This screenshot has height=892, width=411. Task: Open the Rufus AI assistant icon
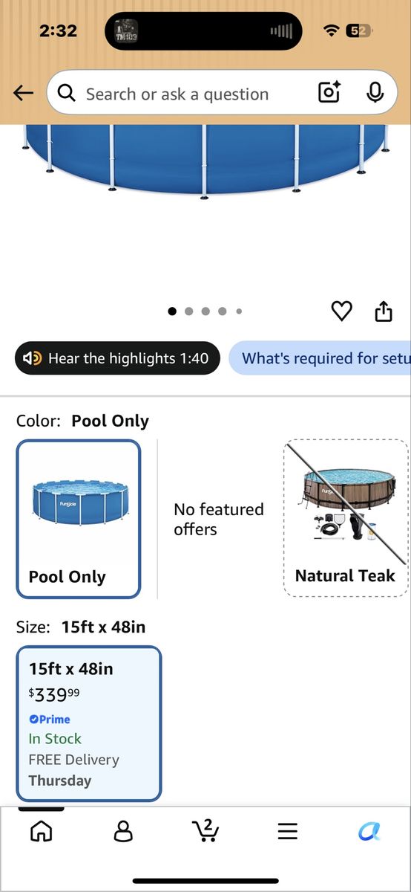(369, 831)
